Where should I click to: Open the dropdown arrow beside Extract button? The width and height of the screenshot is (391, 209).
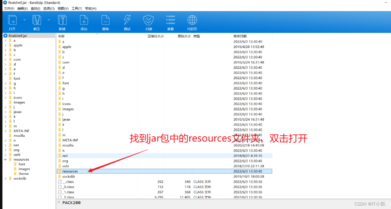(x=49, y=20)
